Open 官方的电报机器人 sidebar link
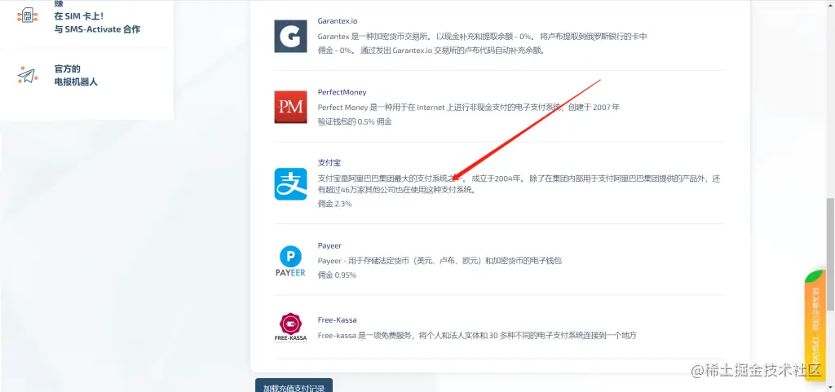This screenshot has width=835, height=392. [x=76, y=76]
